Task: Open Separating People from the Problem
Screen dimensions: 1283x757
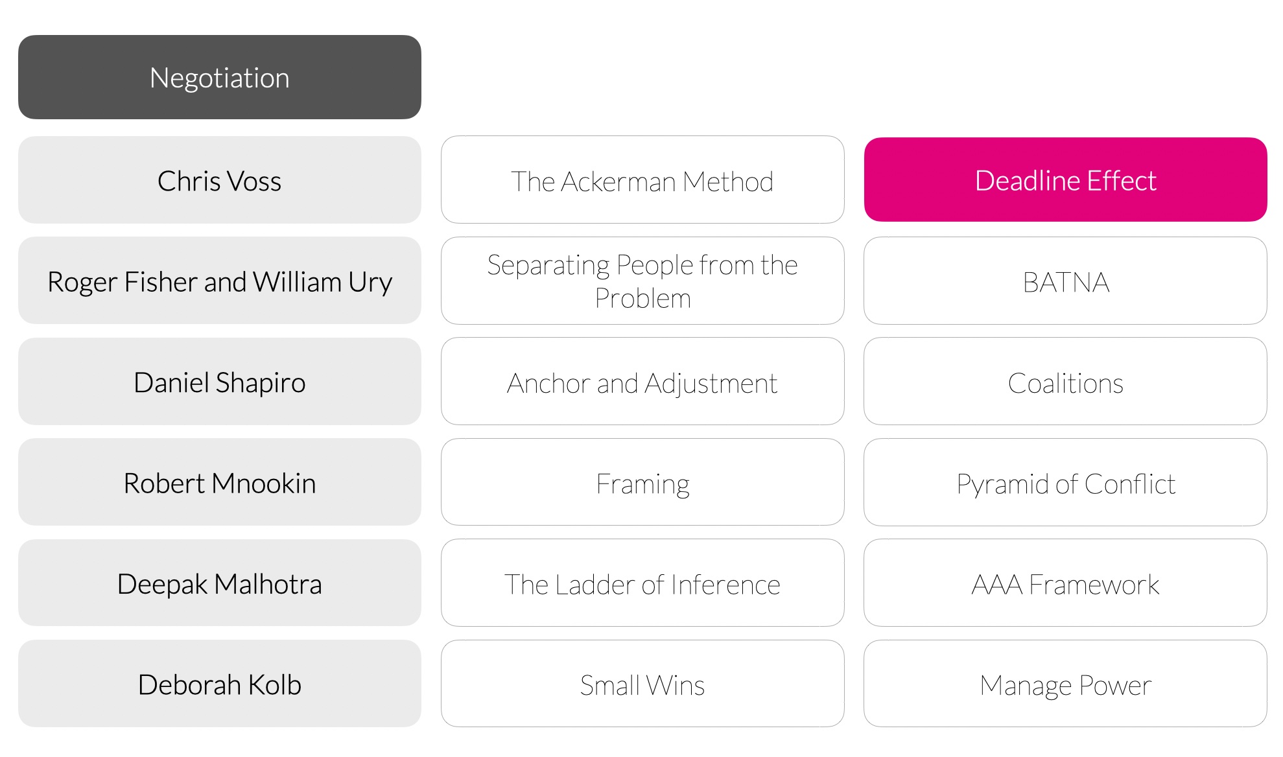Action: (x=642, y=281)
